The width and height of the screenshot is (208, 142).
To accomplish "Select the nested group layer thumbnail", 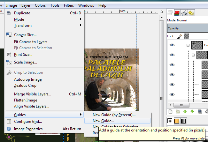I will [202, 55].
